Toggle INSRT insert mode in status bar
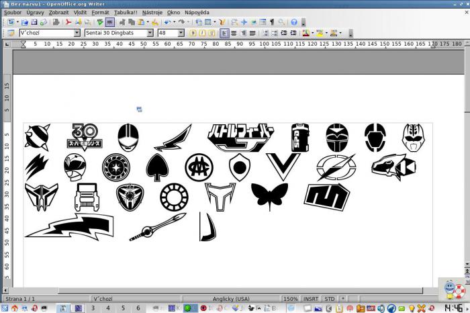470x313 pixels. pyautogui.click(x=310, y=299)
